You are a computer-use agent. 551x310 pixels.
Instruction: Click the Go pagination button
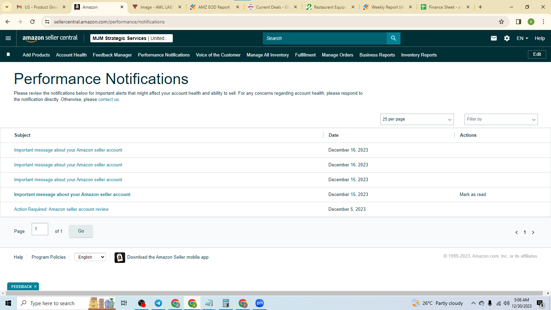81,231
